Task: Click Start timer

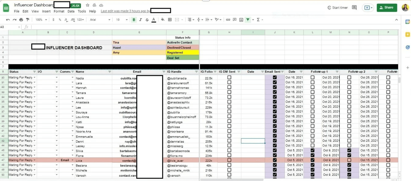Action: click(338, 8)
